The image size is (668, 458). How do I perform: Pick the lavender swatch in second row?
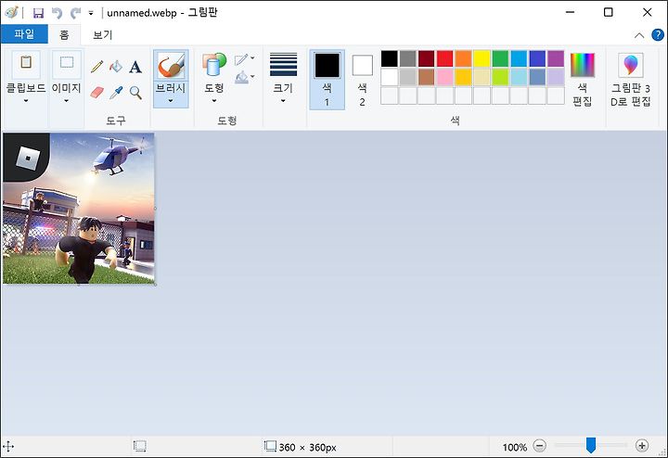[556, 77]
